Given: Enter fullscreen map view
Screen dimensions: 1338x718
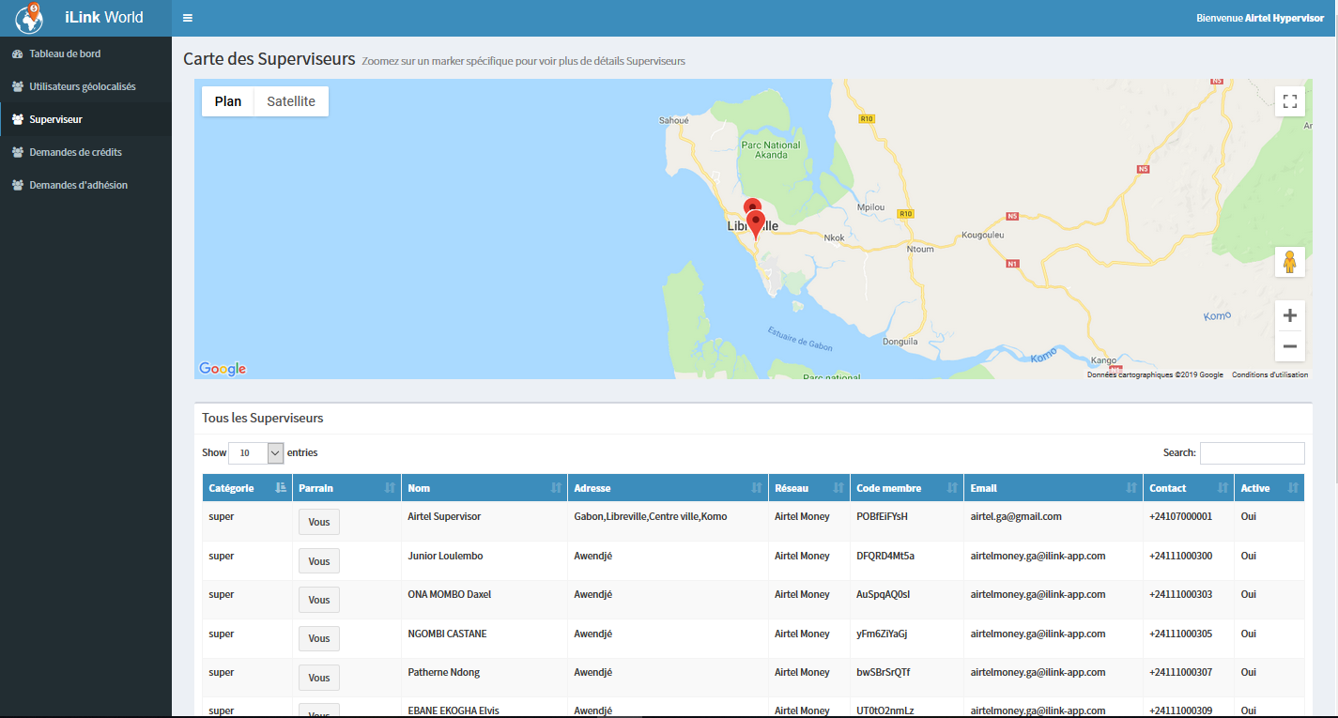Looking at the screenshot, I should 1289,101.
